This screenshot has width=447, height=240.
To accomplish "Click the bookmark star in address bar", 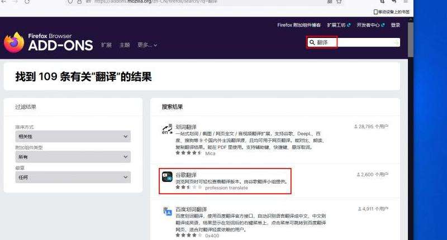I will [339, 2].
